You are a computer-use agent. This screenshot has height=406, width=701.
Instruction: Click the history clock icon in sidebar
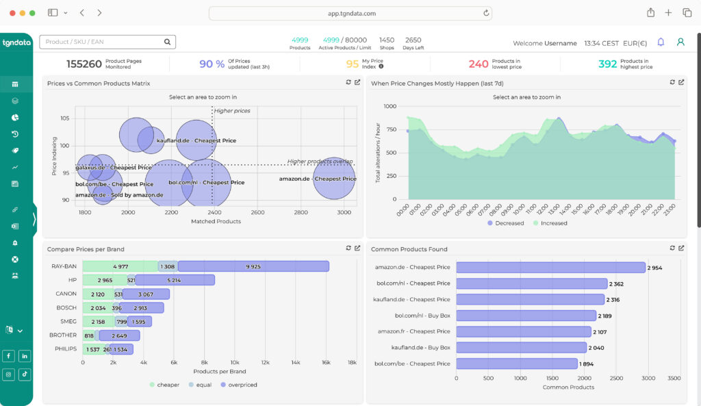(15, 134)
